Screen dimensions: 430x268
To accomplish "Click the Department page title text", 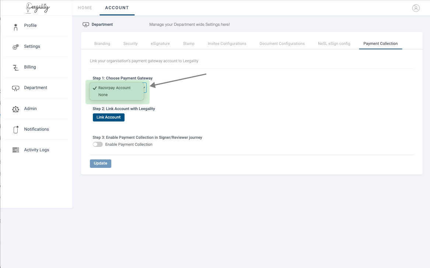I will click(102, 24).
